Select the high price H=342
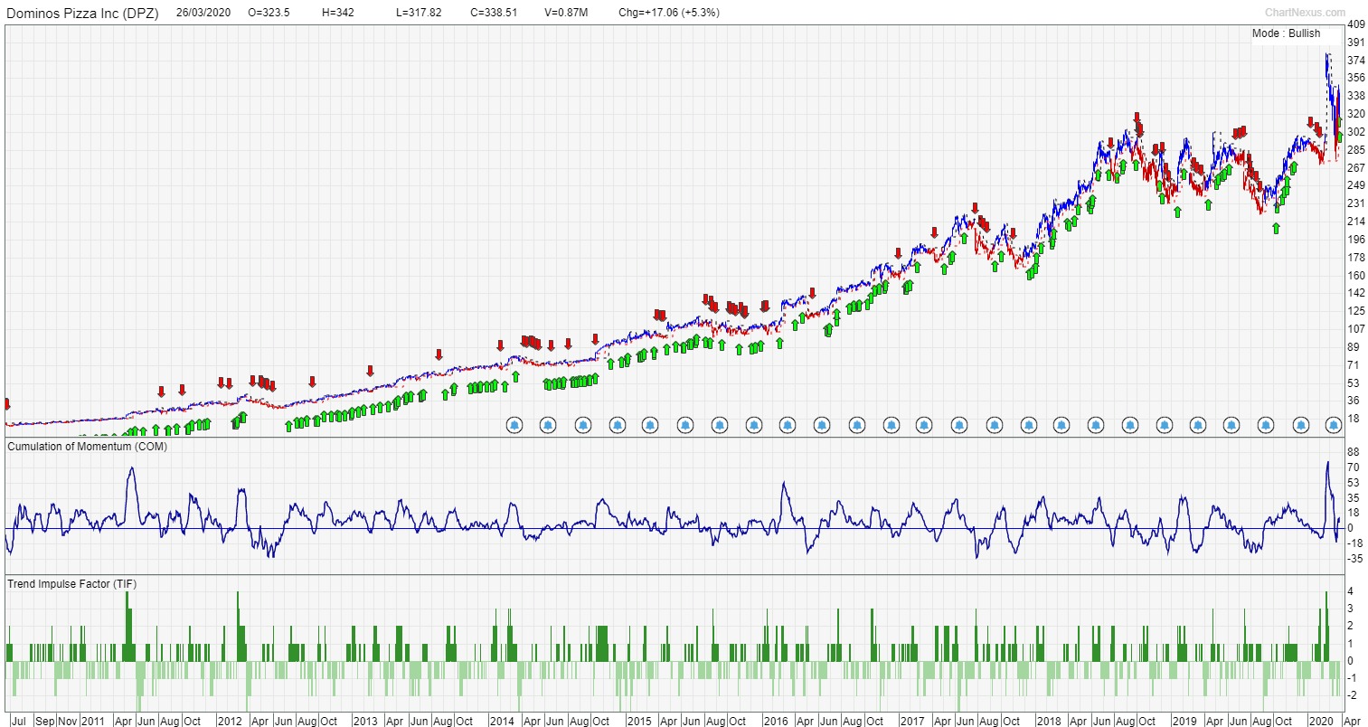The height and width of the screenshot is (727, 1368). click(x=338, y=13)
